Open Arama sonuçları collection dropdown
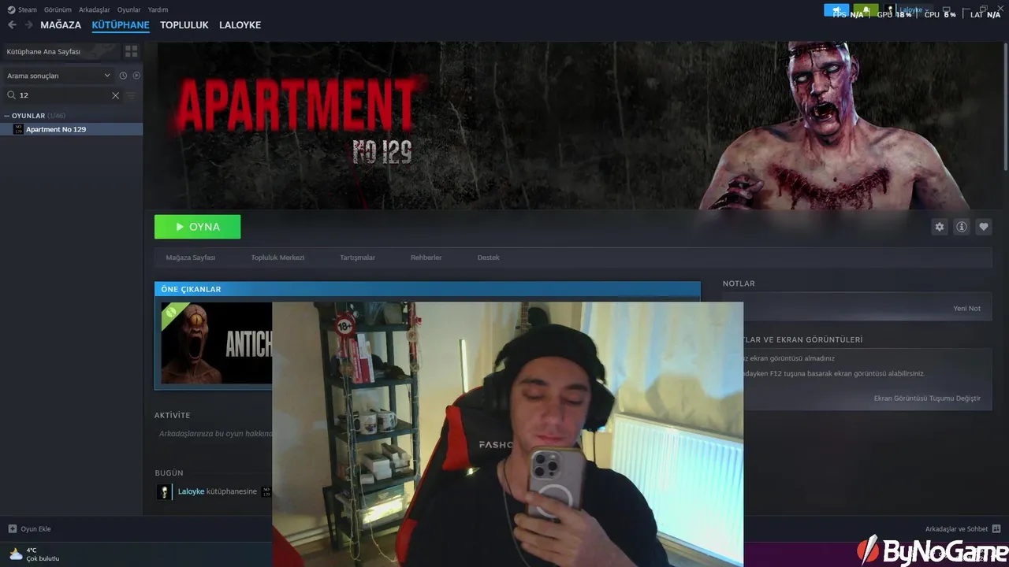 (x=59, y=76)
